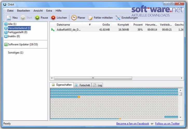This screenshot has height=129, width=188.
Task: Click the download list horizontal scrollbar thumb
Action: pyautogui.click(x=93, y=78)
